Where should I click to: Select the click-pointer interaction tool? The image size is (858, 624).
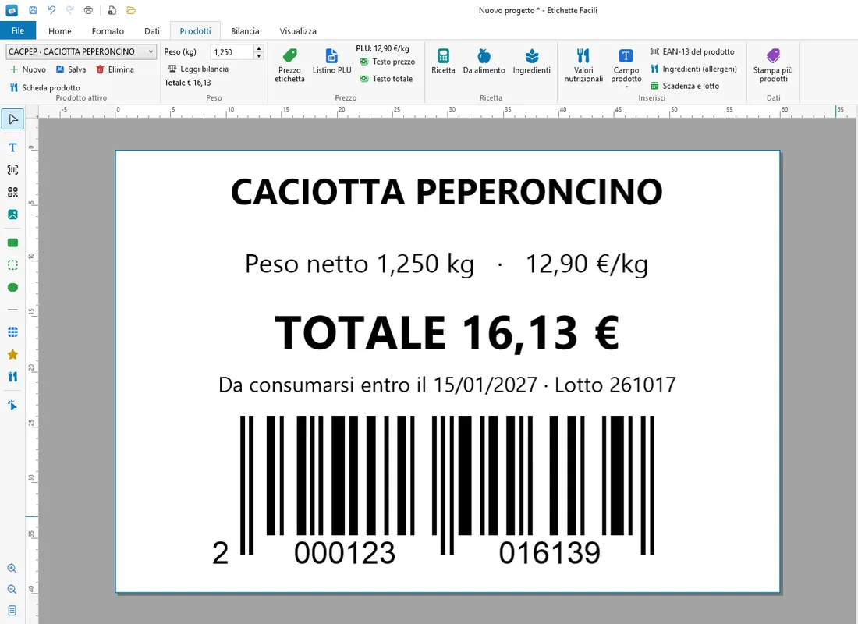click(x=12, y=405)
